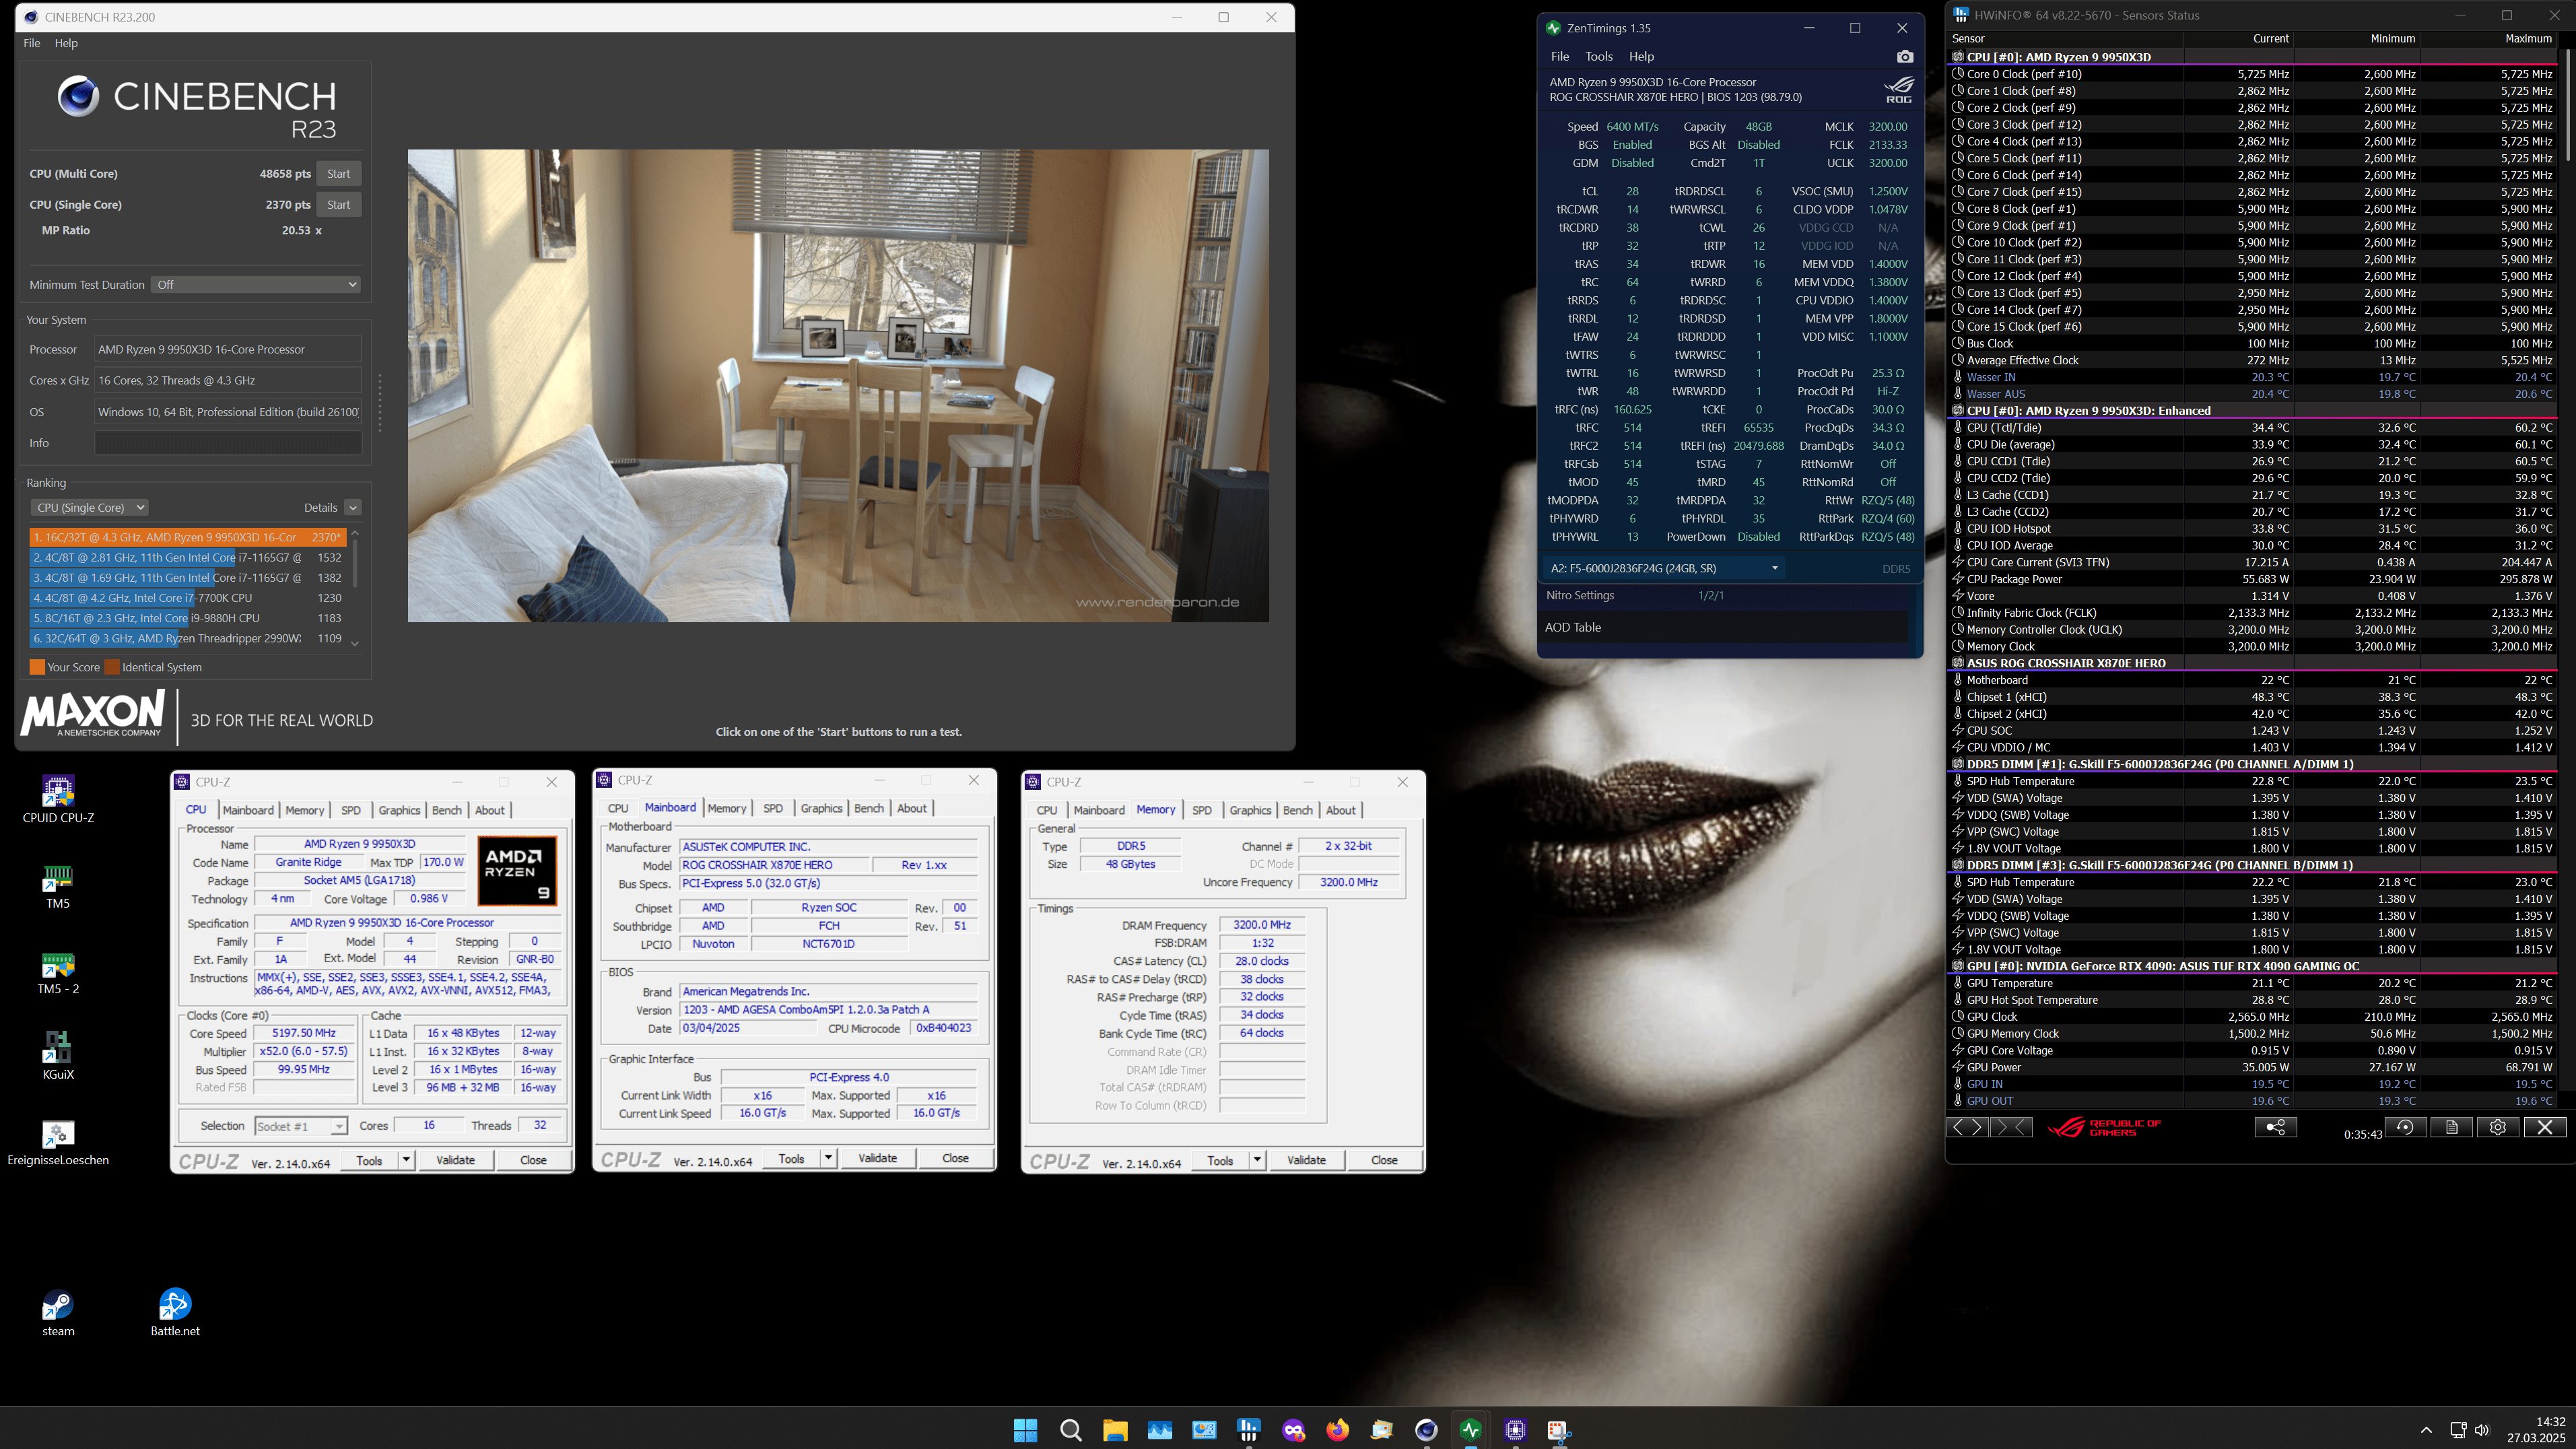Click HWiNFO logging document icon
The height and width of the screenshot is (1449, 2576).
point(2451,1127)
